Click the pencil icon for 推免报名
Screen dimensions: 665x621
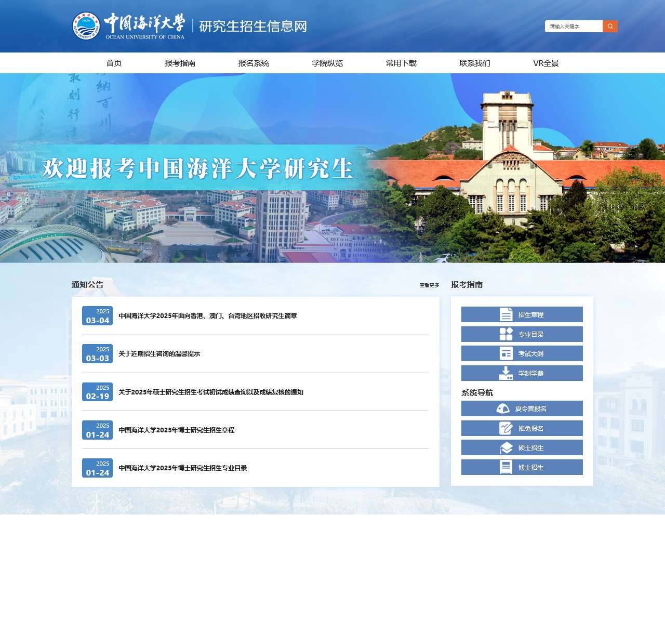pos(506,428)
